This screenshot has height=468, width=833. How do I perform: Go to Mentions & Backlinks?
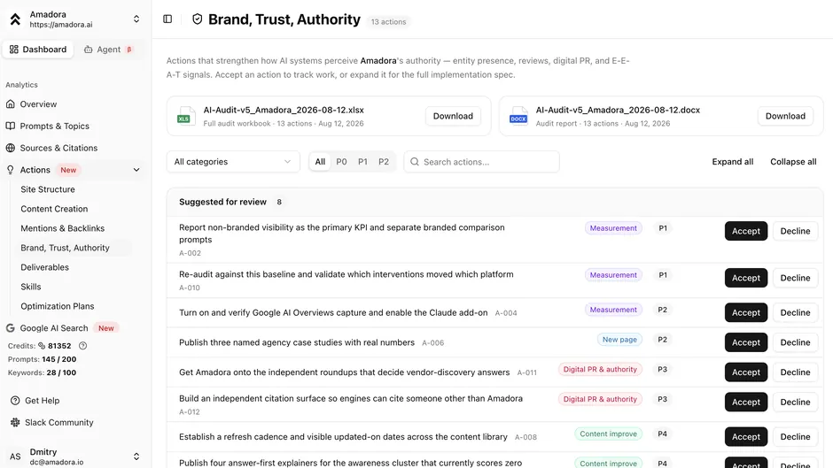(x=63, y=228)
